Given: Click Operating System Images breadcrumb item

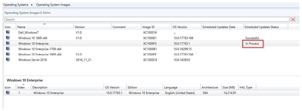Looking at the screenshot, I should [x=53, y=5].
